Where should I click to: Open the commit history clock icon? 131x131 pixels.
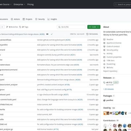(87, 34)
